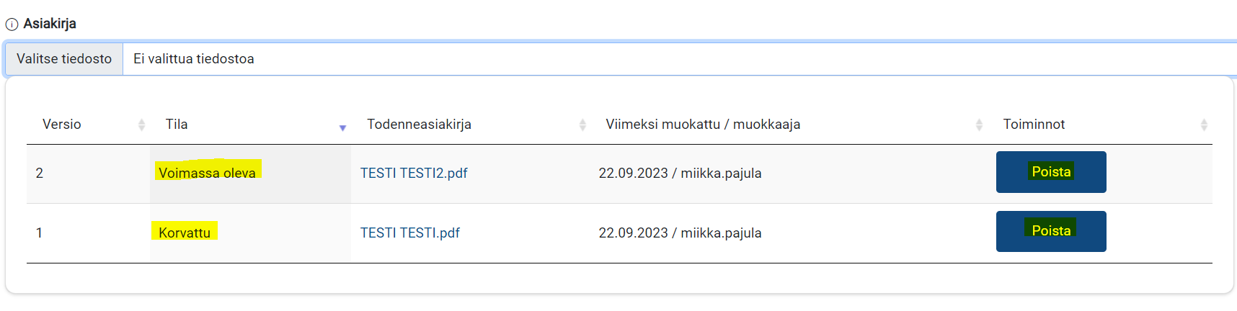
Task: Click the Tila column header
Action: coord(177,125)
